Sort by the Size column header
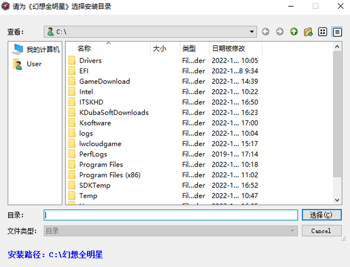The height and width of the screenshot is (267, 350). click(160, 49)
